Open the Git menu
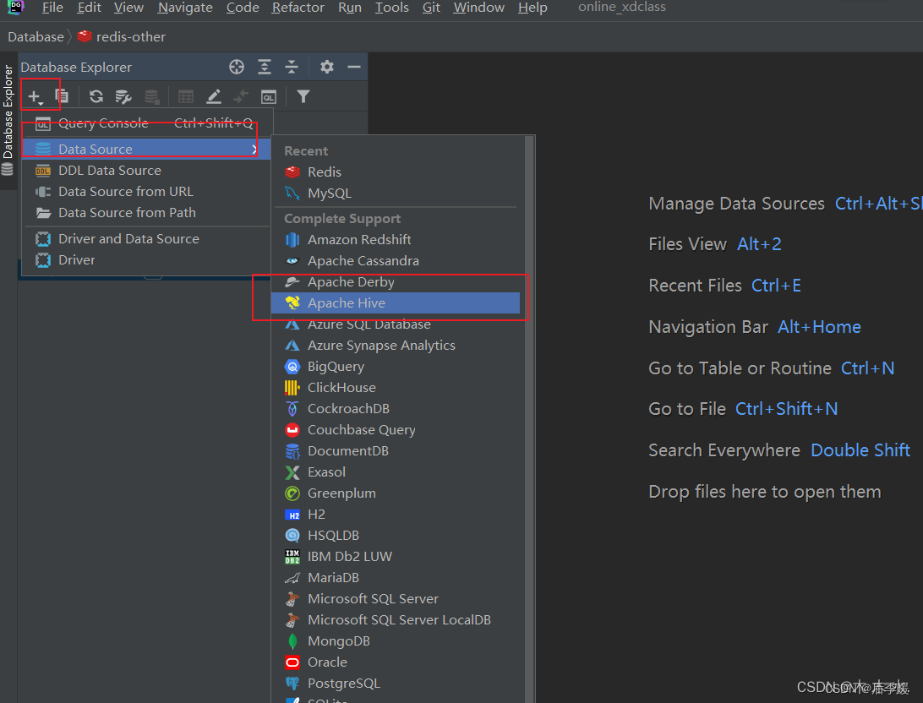923x703 pixels. coord(431,8)
